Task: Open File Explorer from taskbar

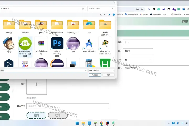Action: coord(83,123)
